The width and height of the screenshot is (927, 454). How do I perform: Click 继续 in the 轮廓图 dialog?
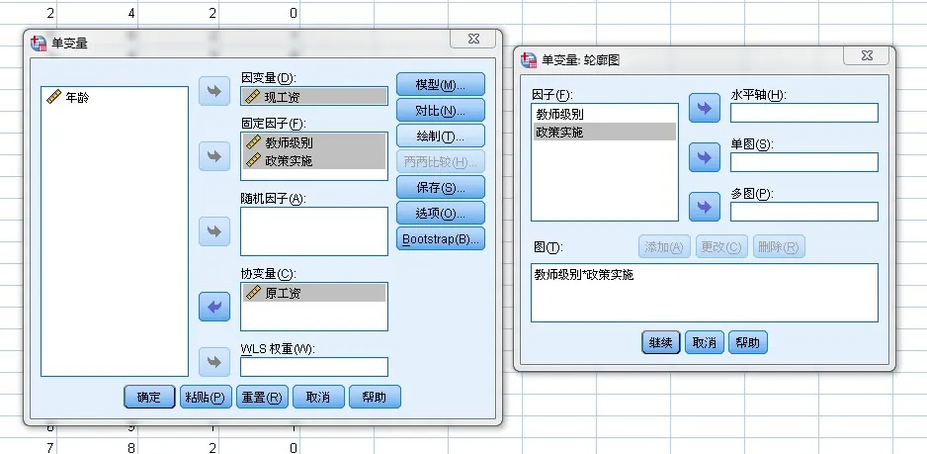coord(661,342)
